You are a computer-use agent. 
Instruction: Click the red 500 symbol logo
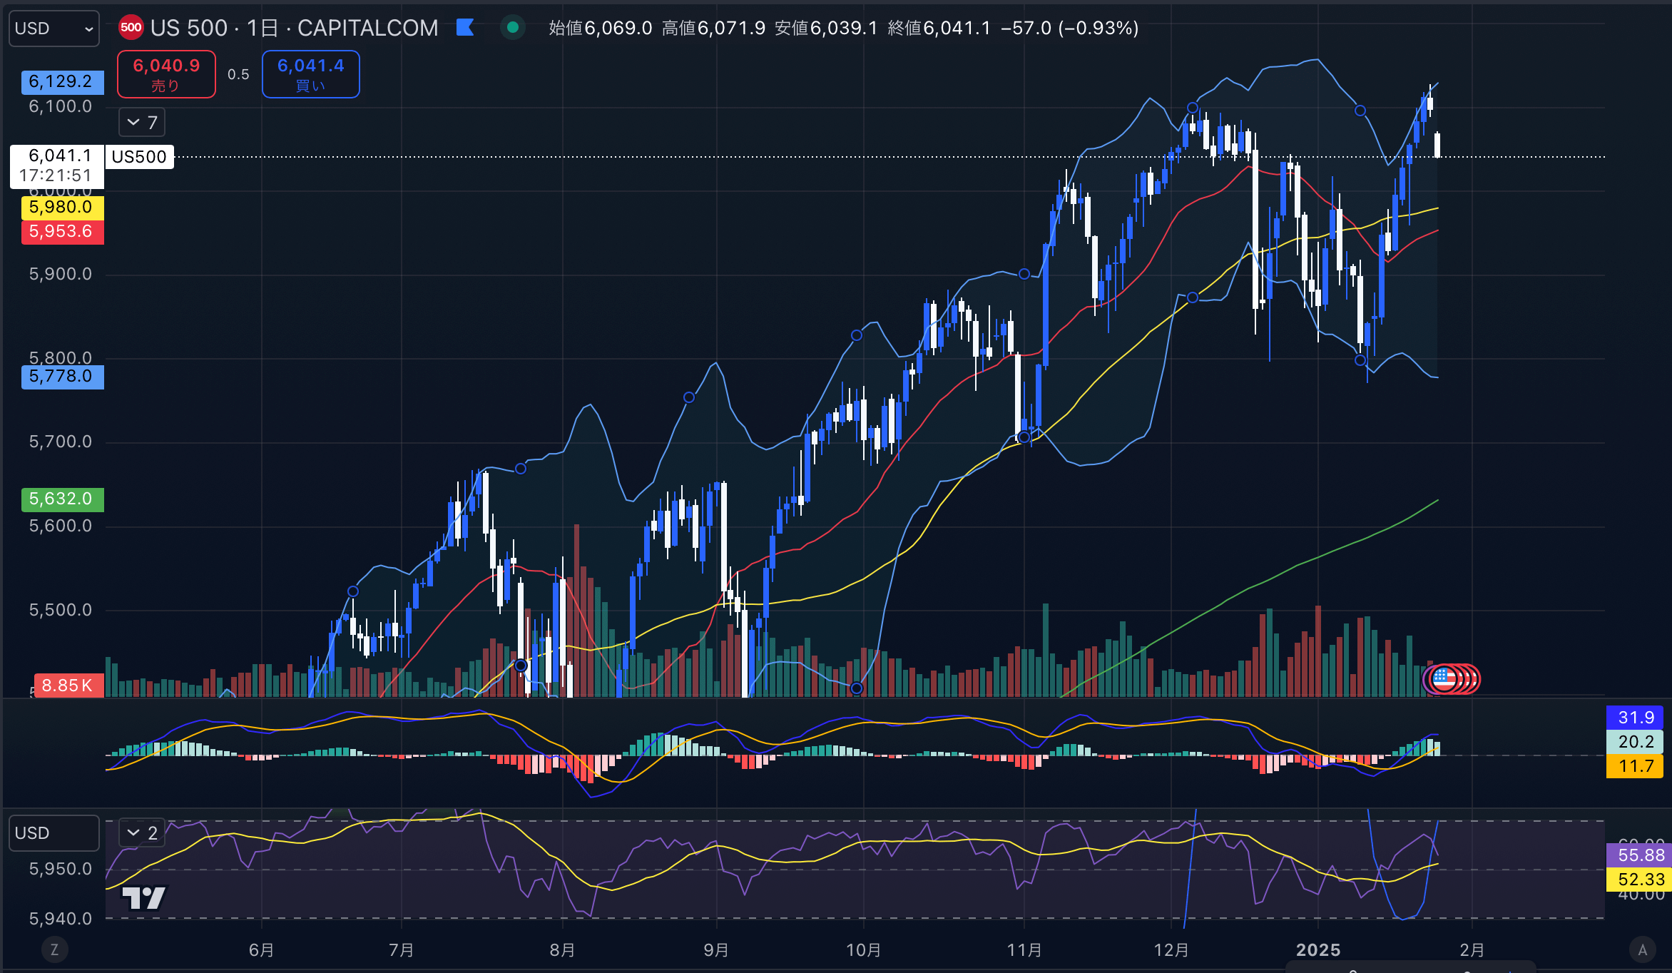131,28
